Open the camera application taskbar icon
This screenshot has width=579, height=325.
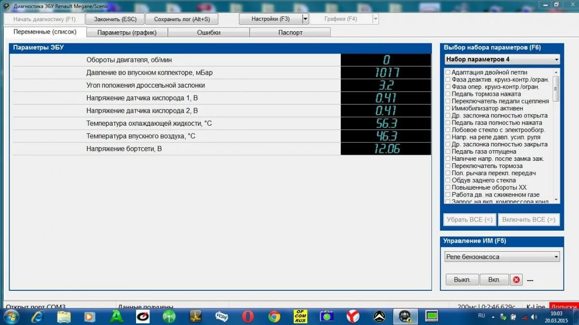pyautogui.click(x=327, y=316)
